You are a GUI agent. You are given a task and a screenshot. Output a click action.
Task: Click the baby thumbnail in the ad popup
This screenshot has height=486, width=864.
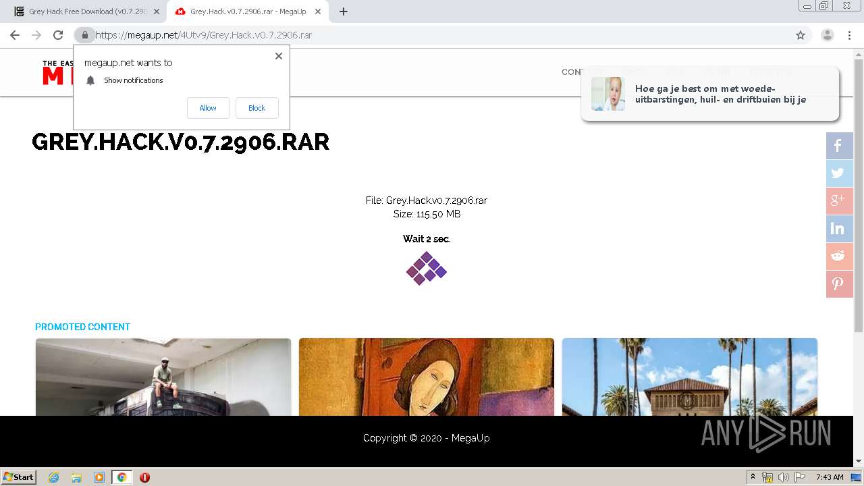[x=607, y=94]
